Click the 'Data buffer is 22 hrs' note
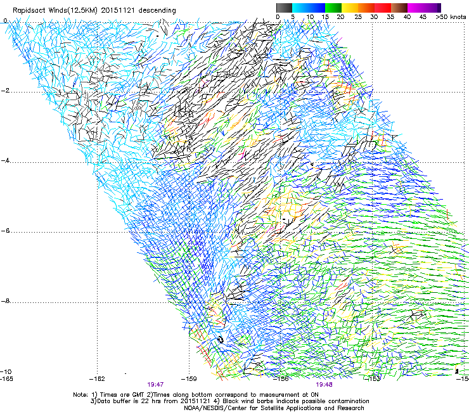 [x=229, y=401]
